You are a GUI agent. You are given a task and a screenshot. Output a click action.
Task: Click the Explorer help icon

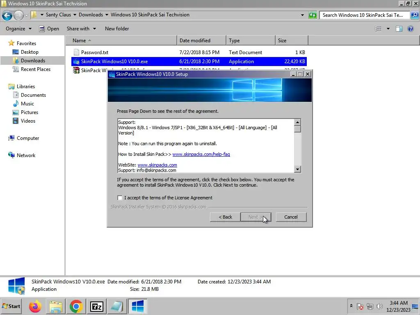pyautogui.click(x=410, y=29)
